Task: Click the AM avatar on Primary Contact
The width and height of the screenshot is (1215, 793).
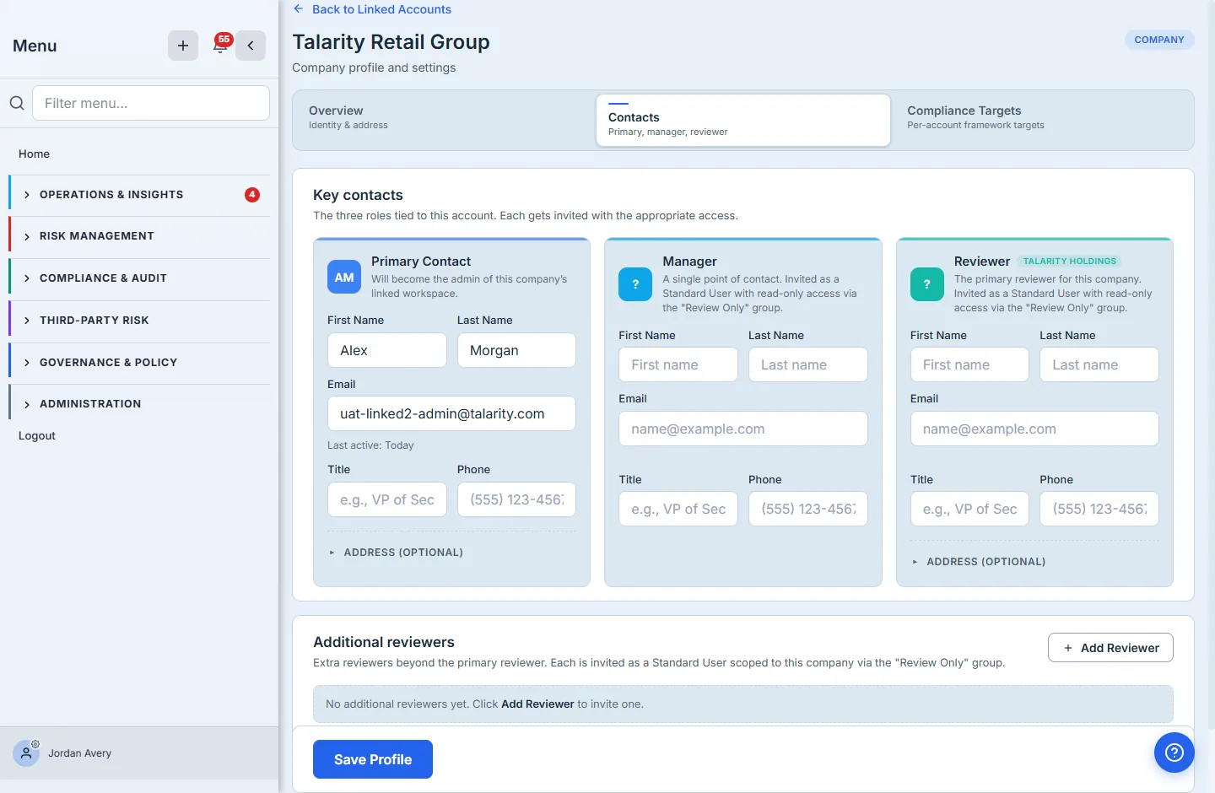Action: 344,277
